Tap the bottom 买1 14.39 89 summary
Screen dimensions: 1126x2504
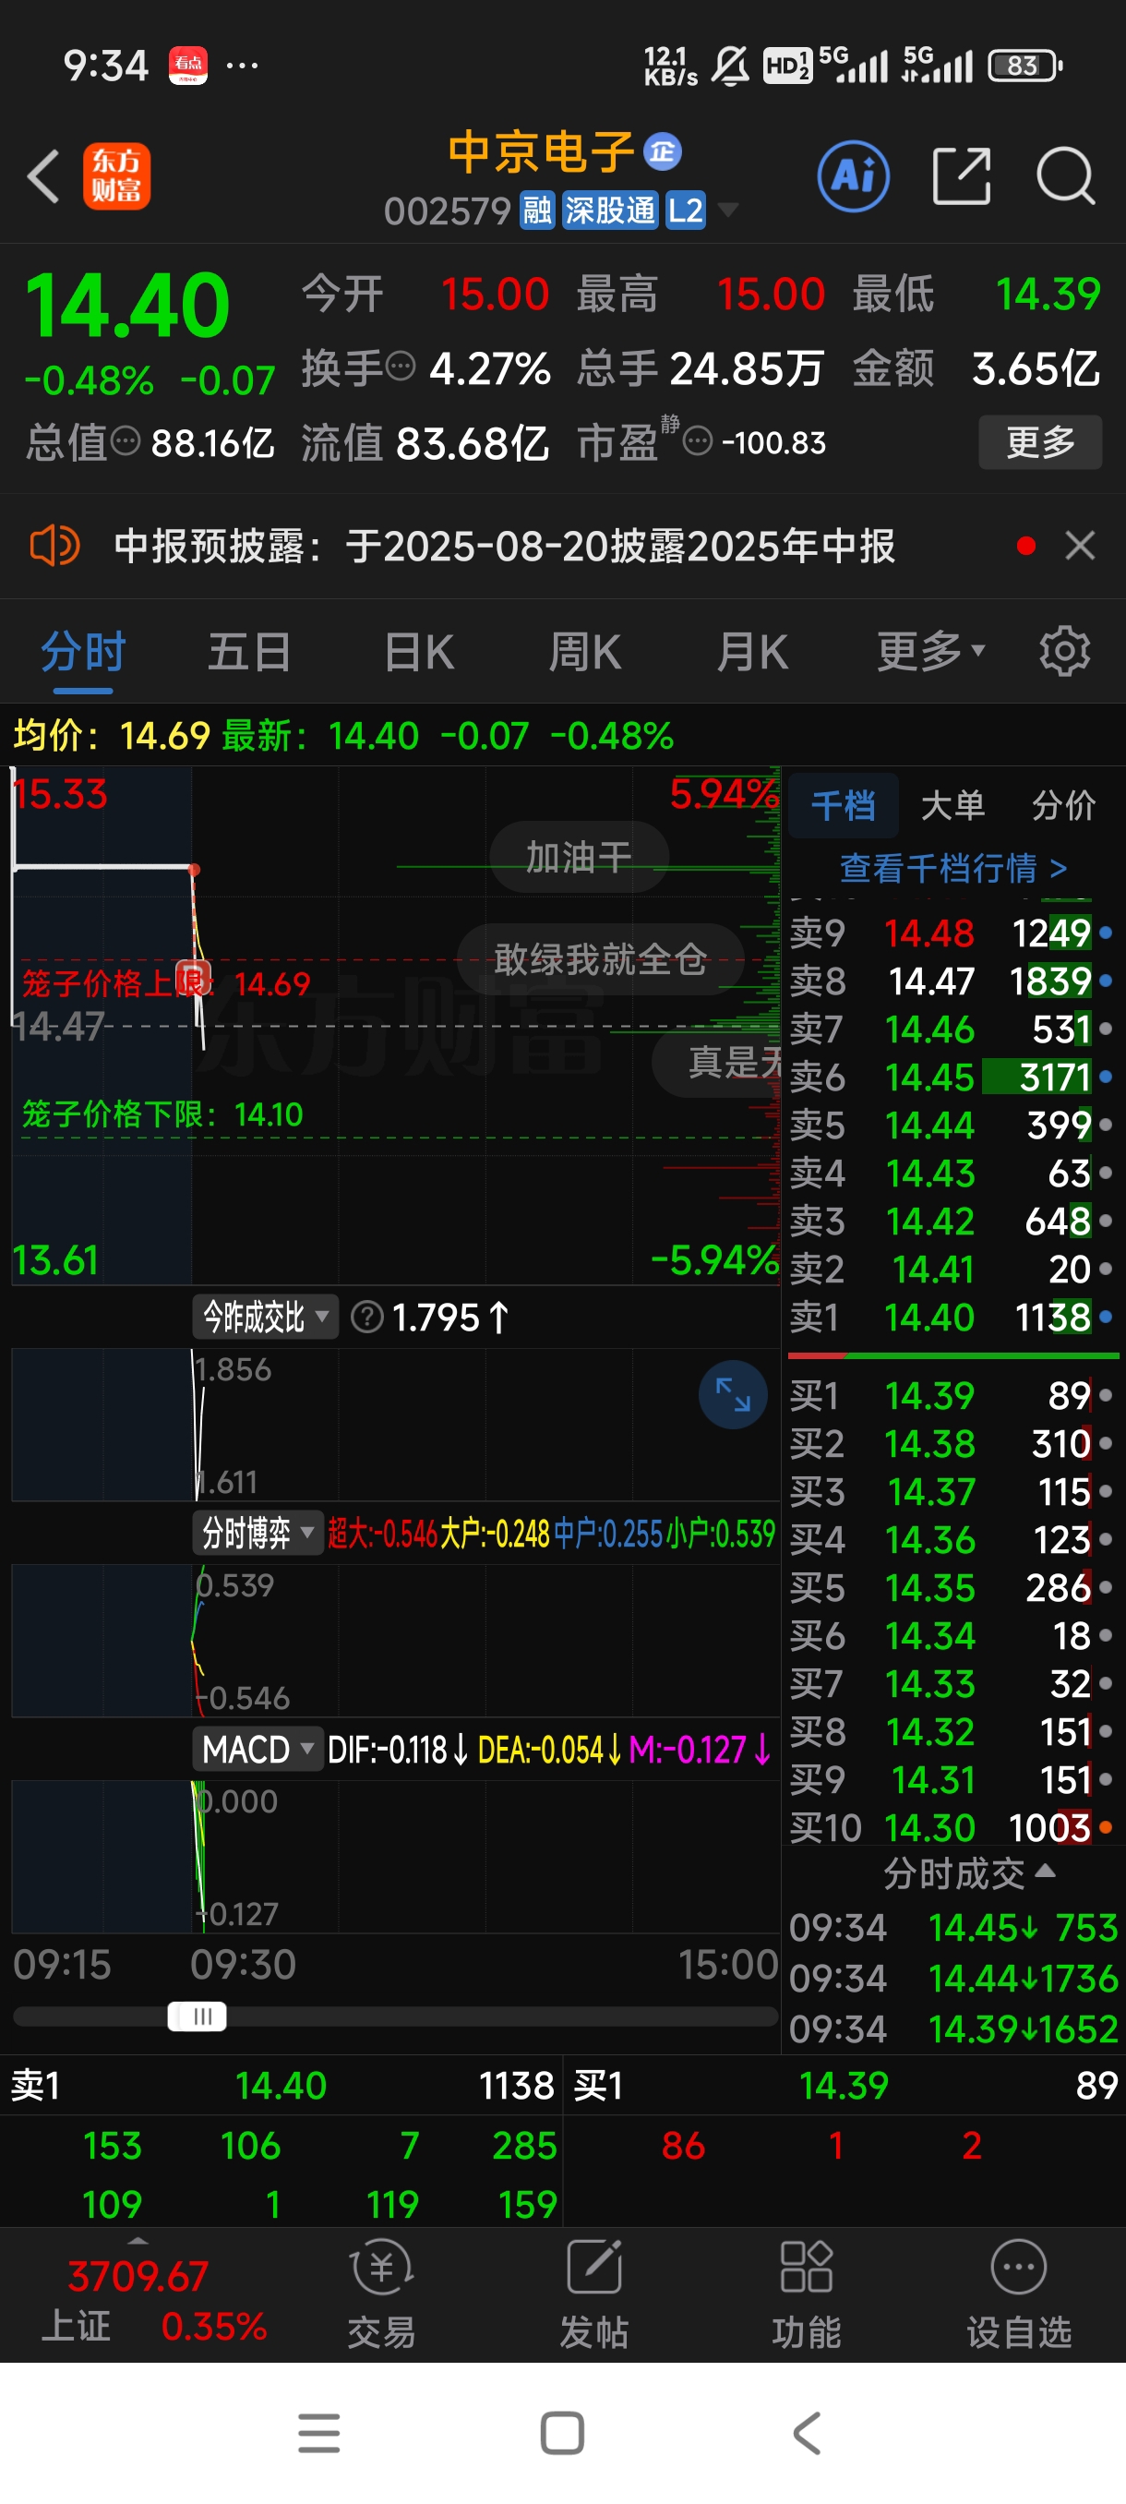click(844, 2085)
